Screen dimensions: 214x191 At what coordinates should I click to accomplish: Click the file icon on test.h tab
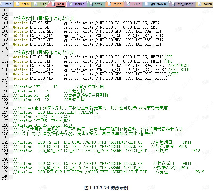click(109, 4)
